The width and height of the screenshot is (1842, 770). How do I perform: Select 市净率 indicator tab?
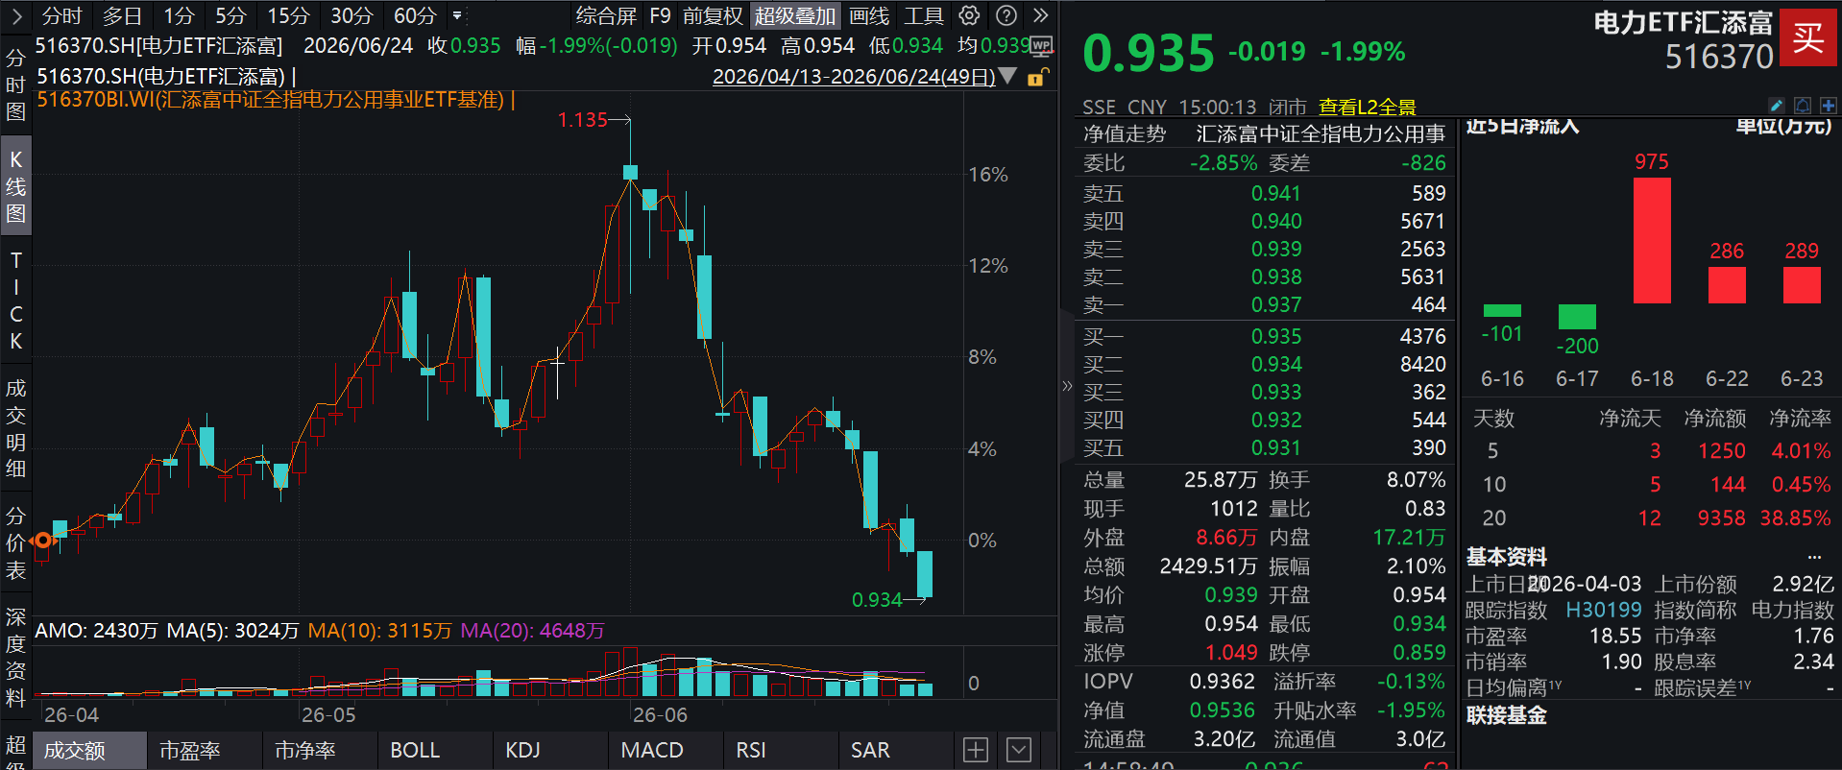click(319, 750)
